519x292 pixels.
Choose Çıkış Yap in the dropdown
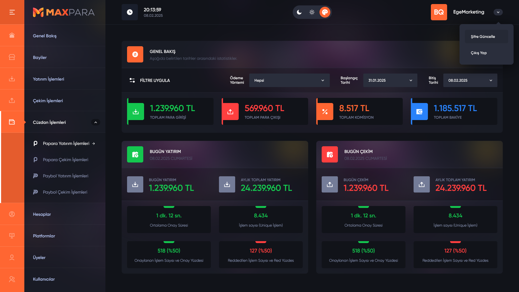tap(479, 53)
